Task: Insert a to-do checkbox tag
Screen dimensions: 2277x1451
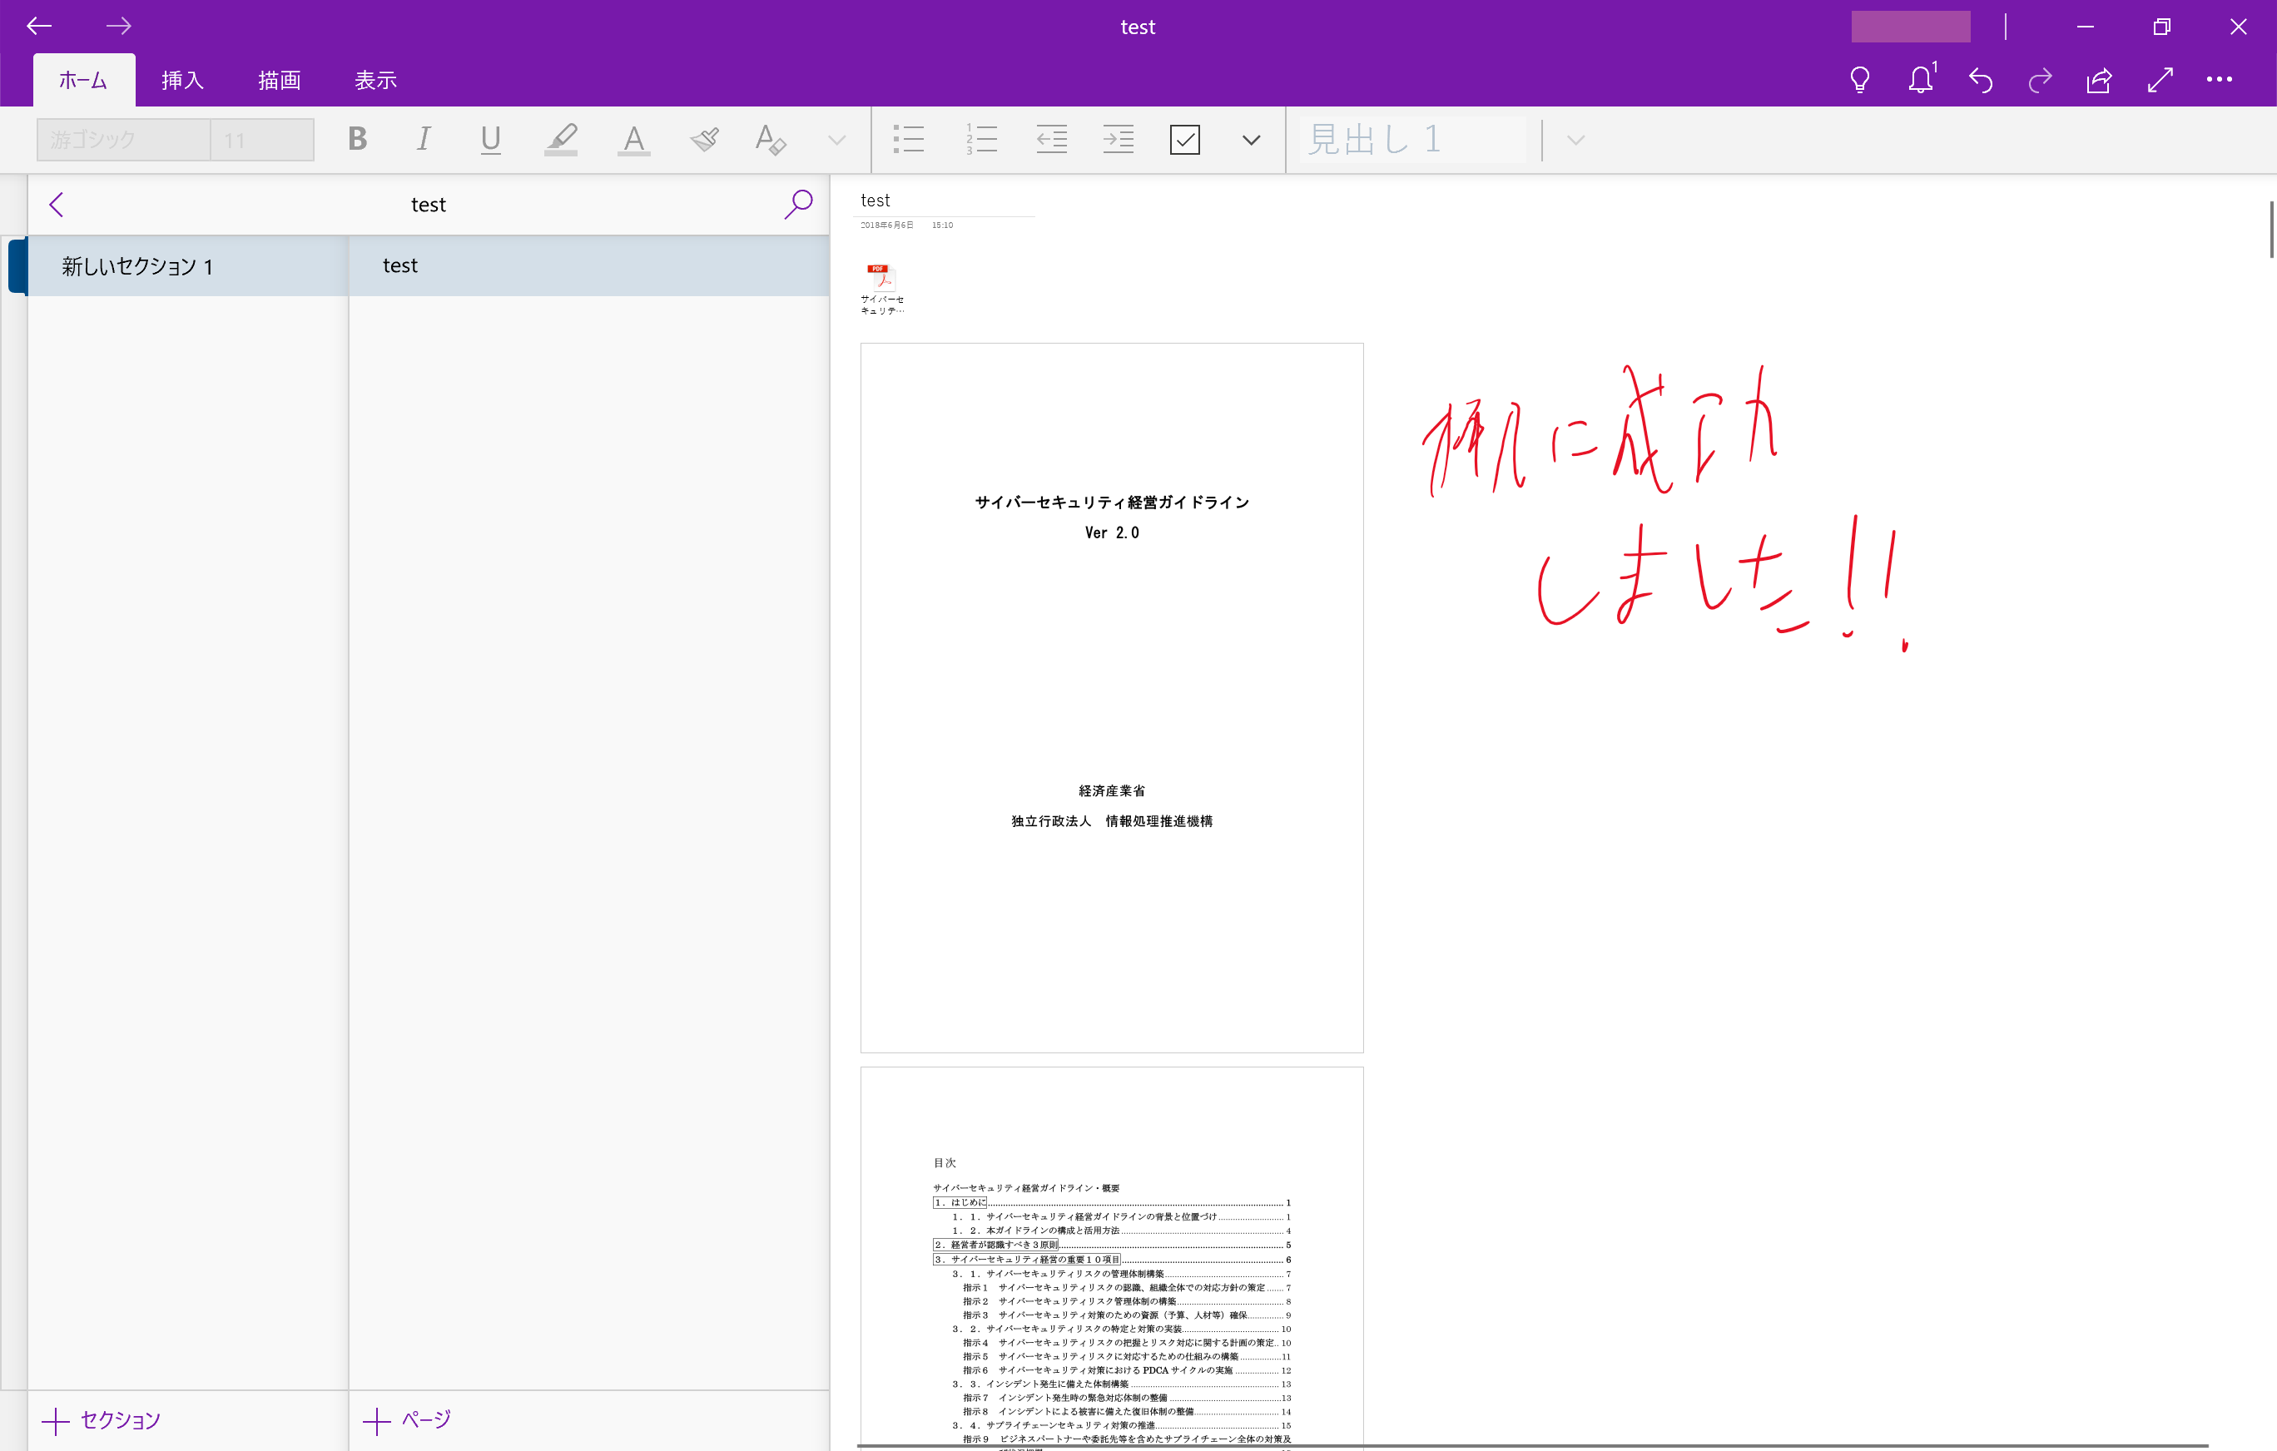Action: coord(1185,139)
